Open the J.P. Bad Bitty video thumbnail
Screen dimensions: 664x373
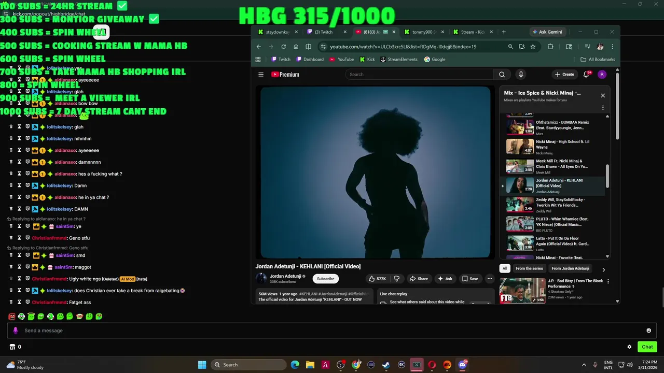522,291
